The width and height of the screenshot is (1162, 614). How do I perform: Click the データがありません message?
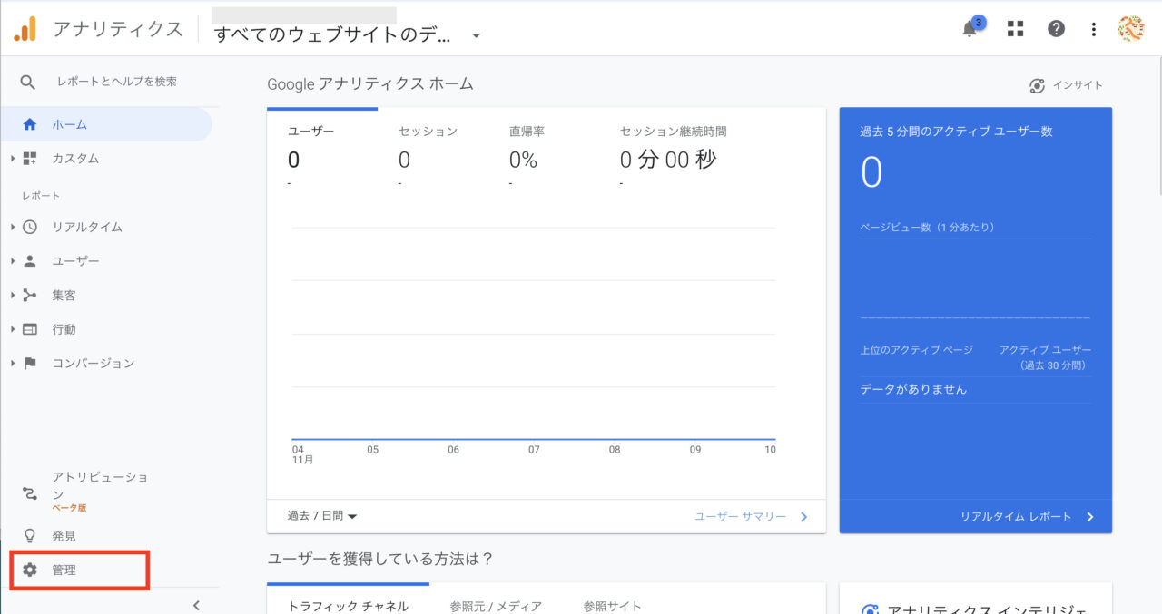point(913,389)
